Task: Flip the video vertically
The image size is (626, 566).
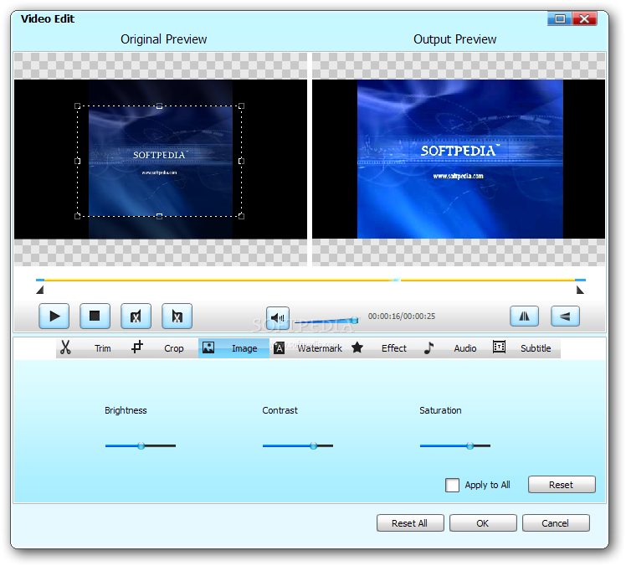Action: click(x=565, y=316)
